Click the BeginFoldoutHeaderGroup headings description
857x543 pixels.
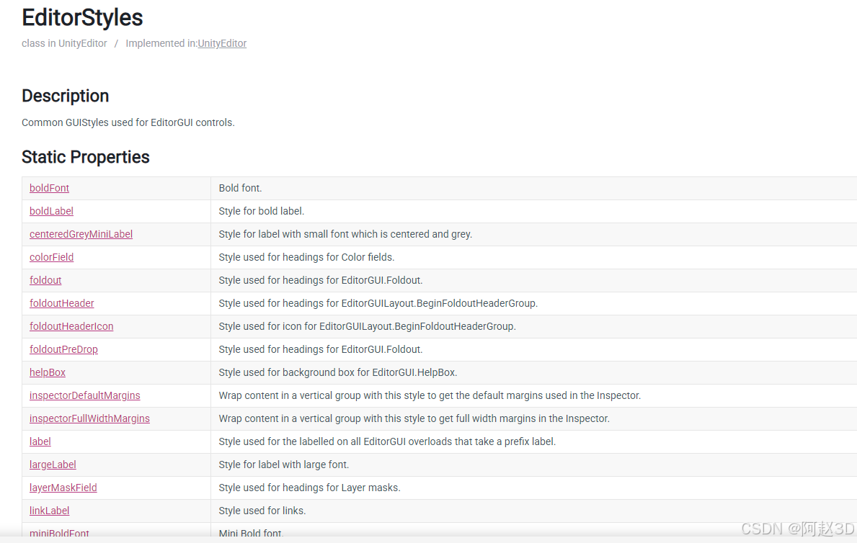(x=378, y=303)
